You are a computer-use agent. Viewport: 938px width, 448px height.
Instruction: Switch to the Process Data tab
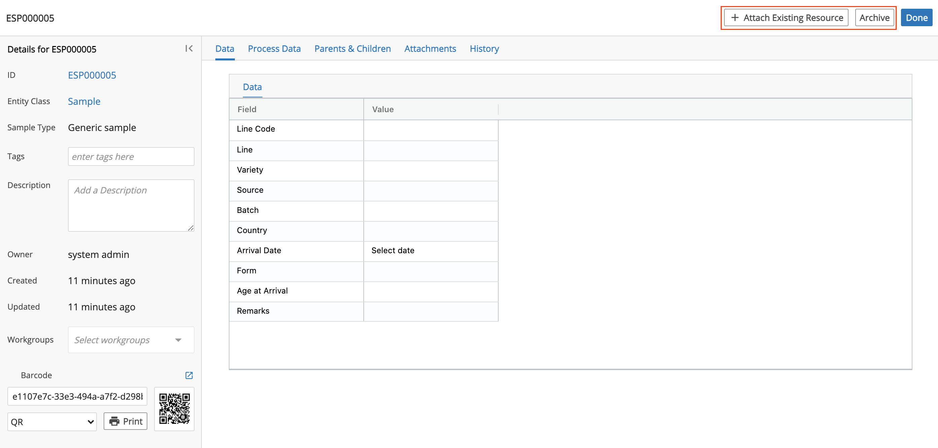coord(274,48)
